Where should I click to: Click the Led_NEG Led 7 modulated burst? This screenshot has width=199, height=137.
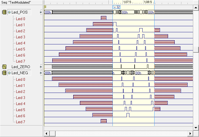(x=104, y=121)
